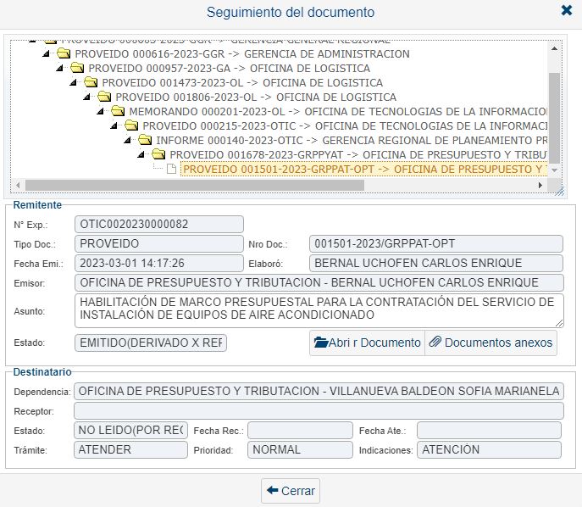This screenshot has height=507, width=582.
Task: Click the Asunto text area
Action: [x=319, y=310]
